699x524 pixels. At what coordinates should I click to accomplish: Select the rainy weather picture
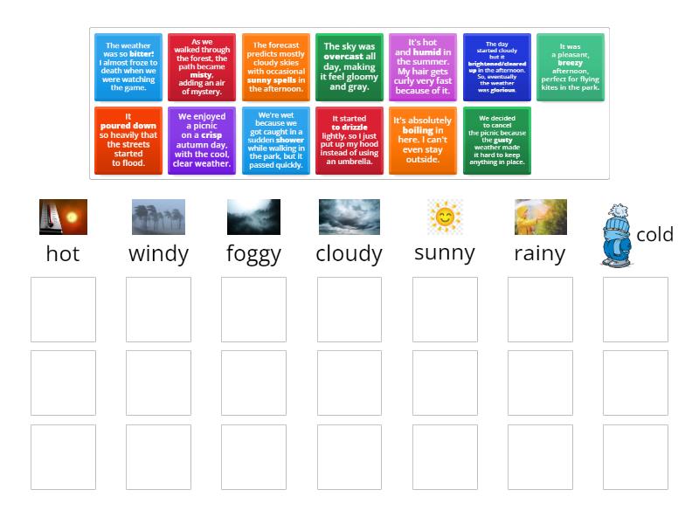coord(540,217)
